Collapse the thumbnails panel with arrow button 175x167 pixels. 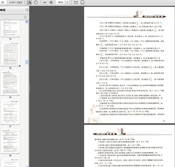coord(27,10)
